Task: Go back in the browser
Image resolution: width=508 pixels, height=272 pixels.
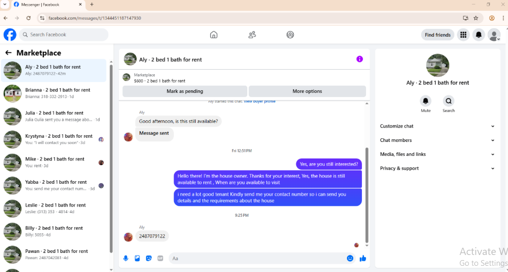Action: click(6, 18)
